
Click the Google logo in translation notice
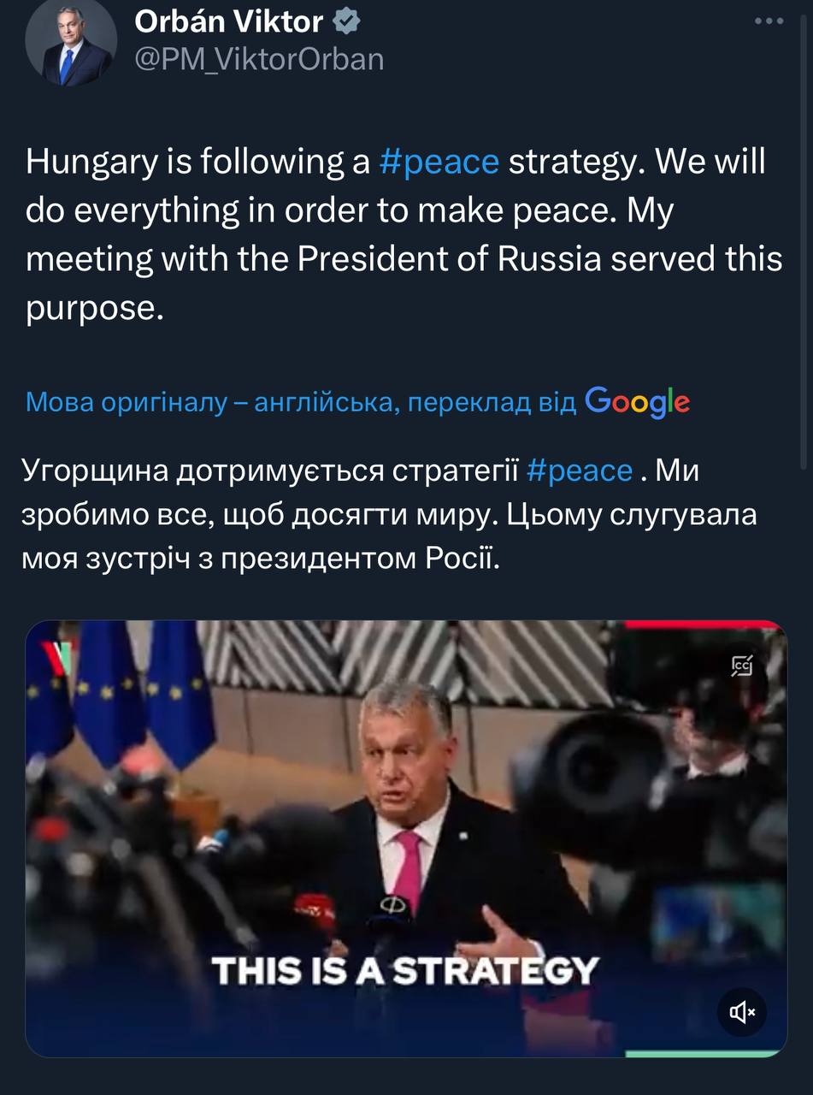(638, 400)
